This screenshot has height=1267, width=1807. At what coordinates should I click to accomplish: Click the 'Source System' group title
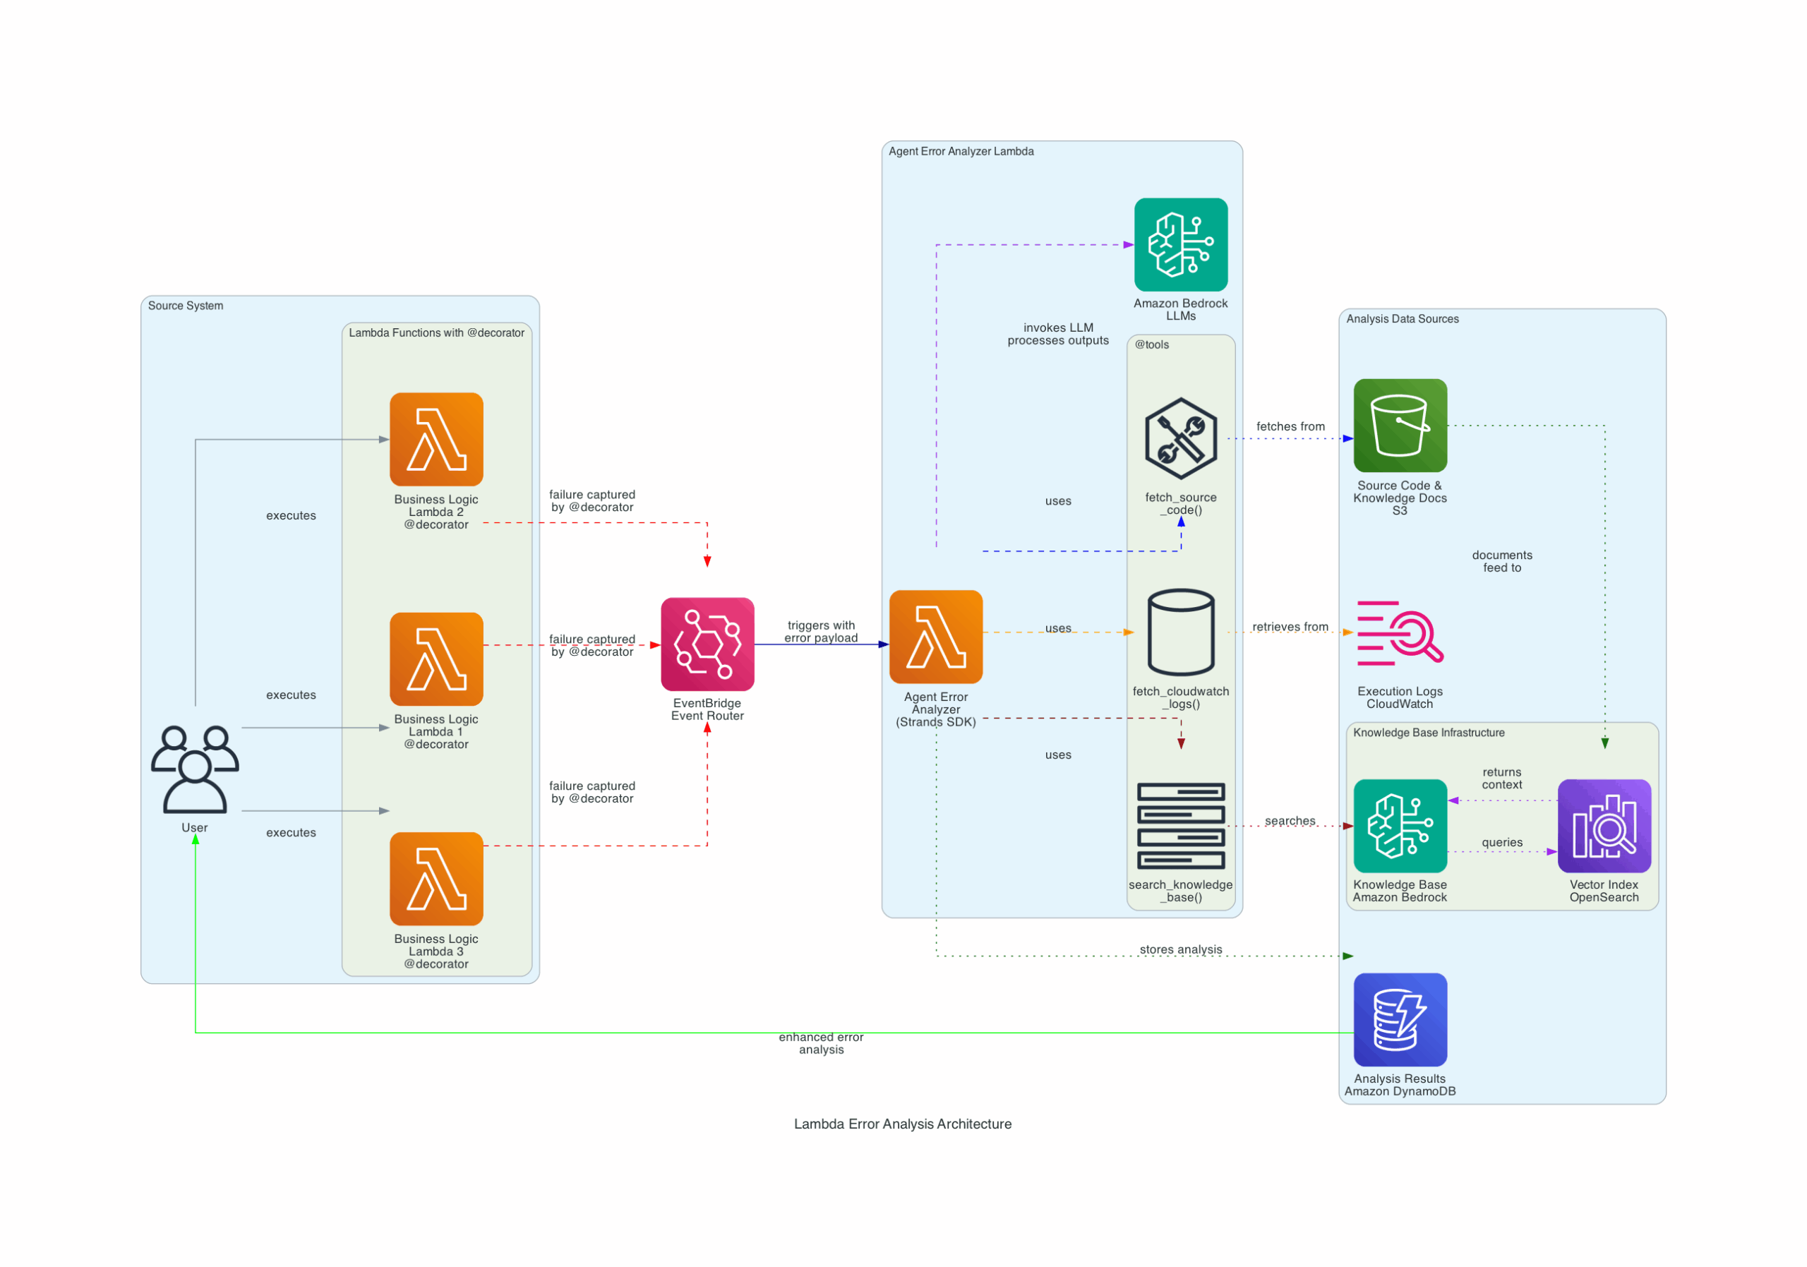tap(185, 306)
